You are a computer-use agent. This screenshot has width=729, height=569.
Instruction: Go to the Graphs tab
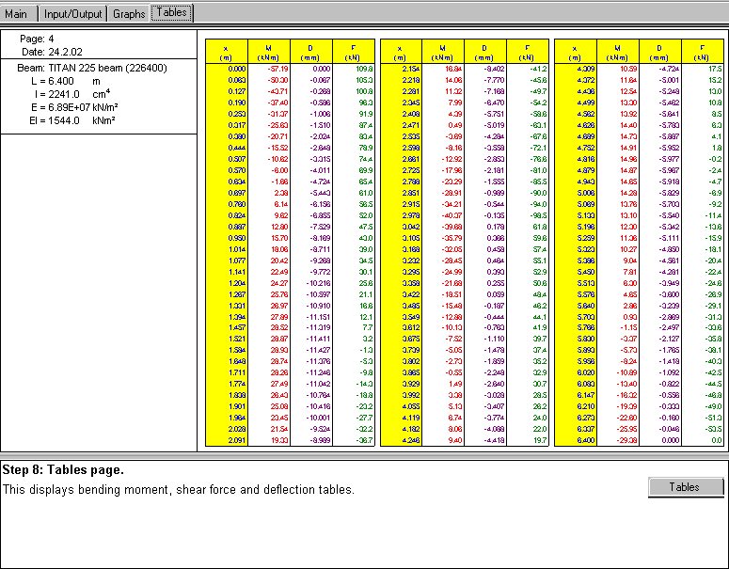(x=129, y=14)
